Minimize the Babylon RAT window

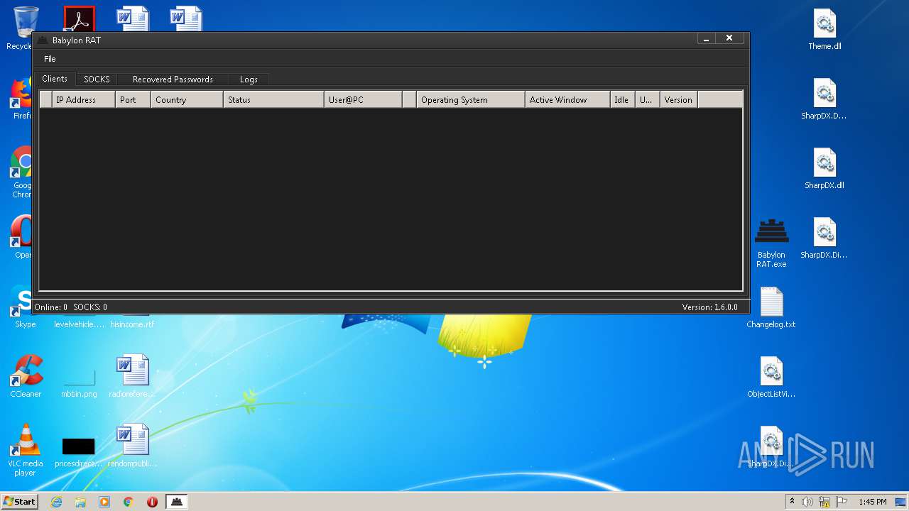(706, 38)
